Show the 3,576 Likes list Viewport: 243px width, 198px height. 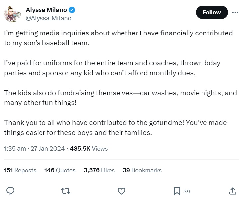[x=99, y=170]
